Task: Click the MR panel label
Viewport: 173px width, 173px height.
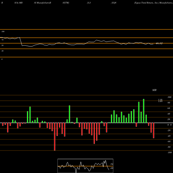Action: 154,90
